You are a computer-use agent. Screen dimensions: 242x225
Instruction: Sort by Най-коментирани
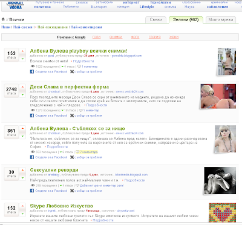tap(86, 27)
